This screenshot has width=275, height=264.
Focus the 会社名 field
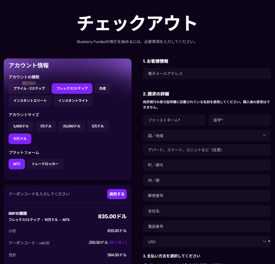[x=207, y=211]
